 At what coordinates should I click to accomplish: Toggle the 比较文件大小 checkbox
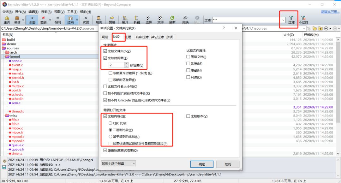coord(105,51)
